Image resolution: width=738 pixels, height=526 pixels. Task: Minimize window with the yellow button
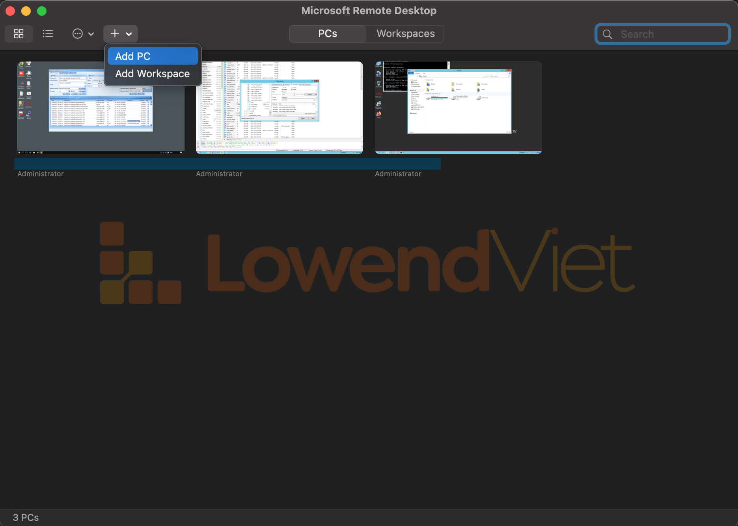tap(26, 11)
